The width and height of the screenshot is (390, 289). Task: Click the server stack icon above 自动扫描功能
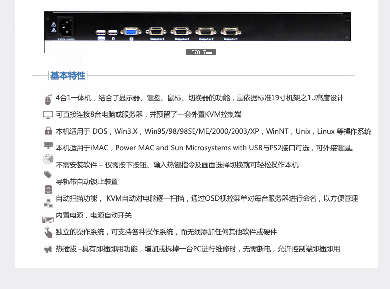[48, 189]
